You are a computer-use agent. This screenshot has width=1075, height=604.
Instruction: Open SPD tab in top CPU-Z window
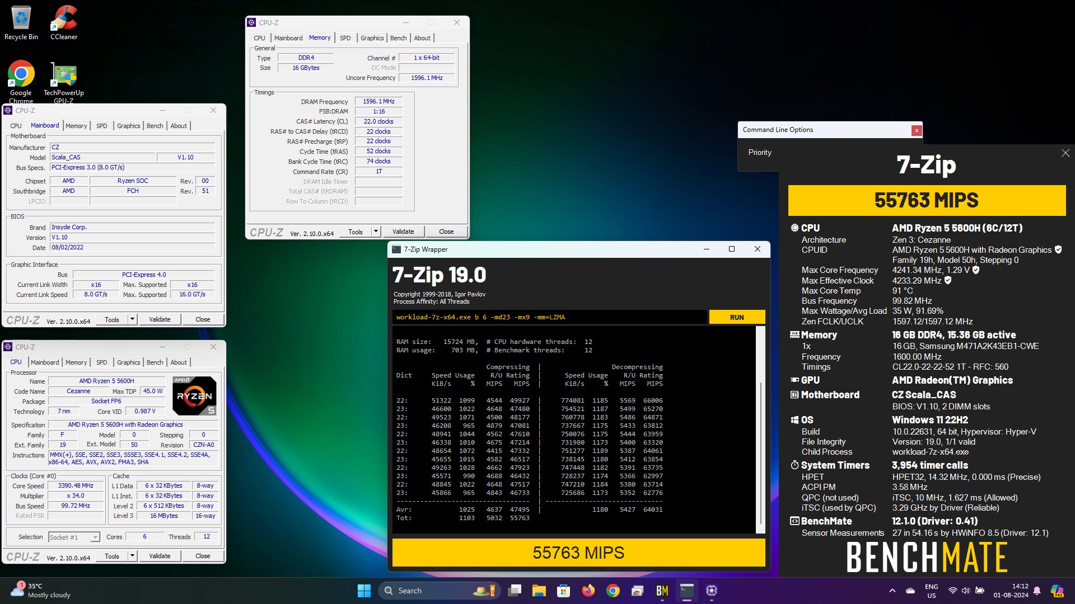pos(345,38)
